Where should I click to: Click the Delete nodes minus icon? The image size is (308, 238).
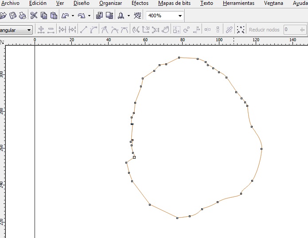[51, 30]
